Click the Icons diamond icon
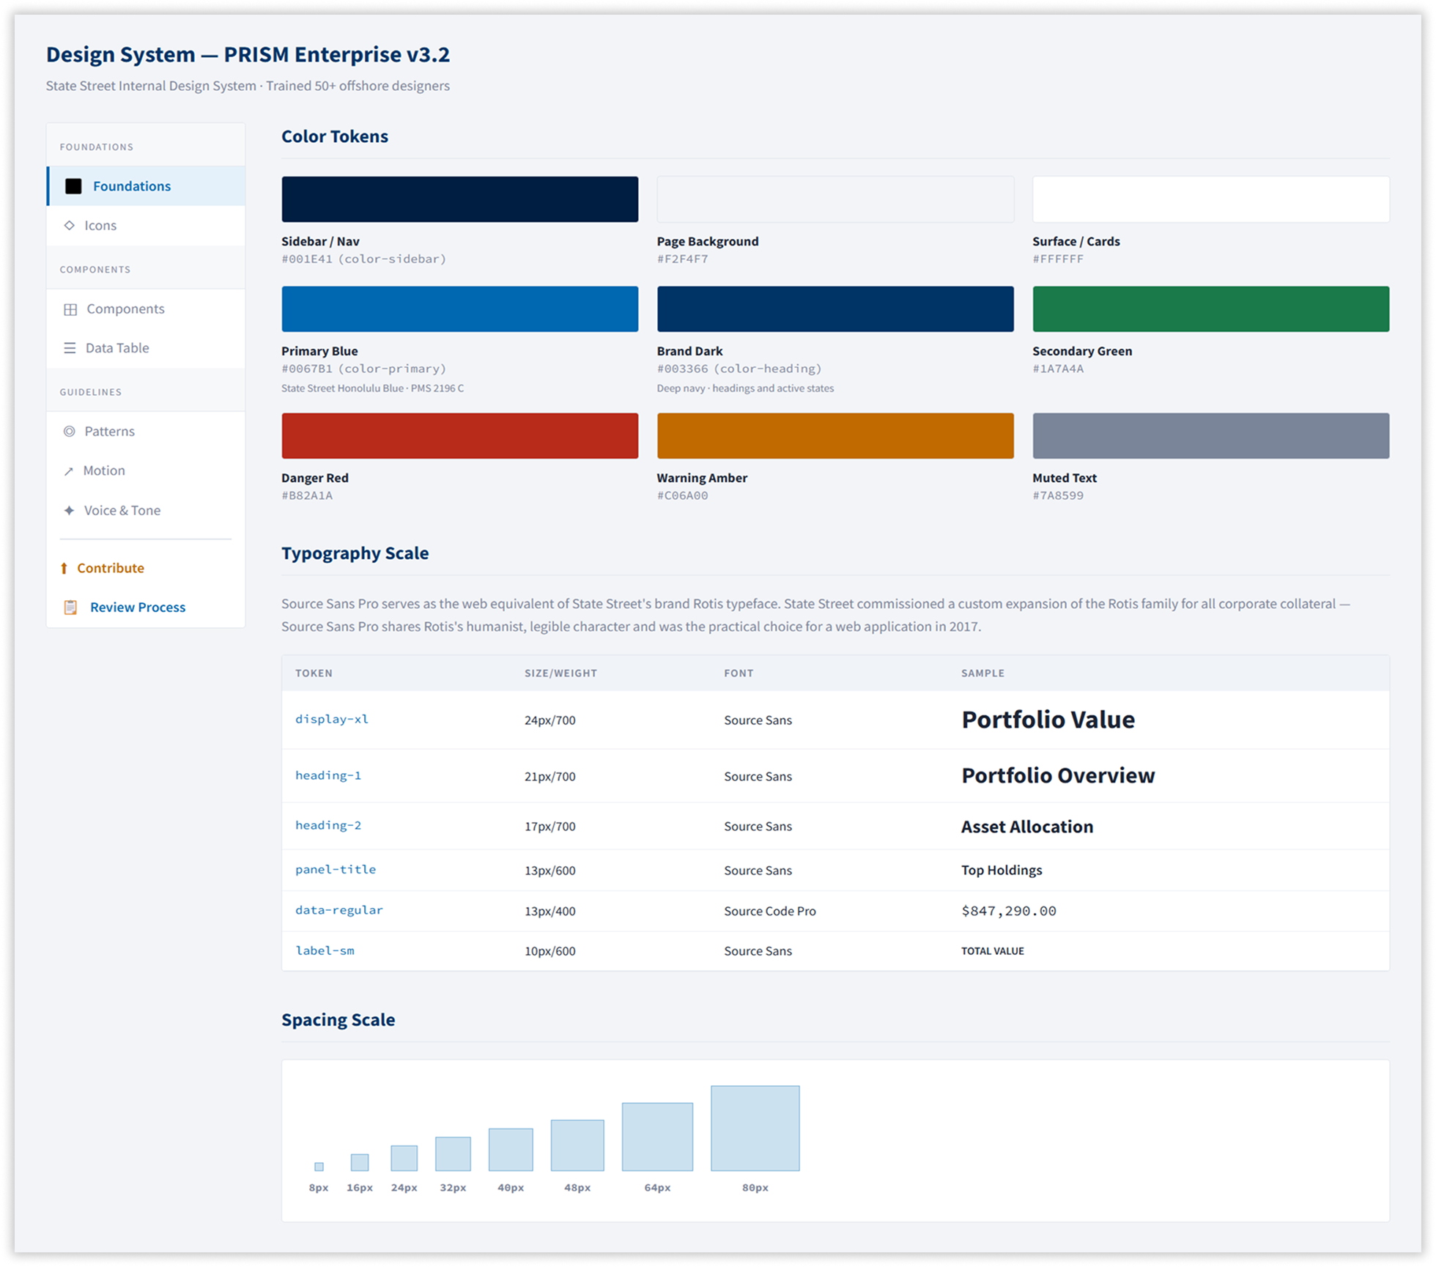1436x1267 pixels. pos(70,226)
